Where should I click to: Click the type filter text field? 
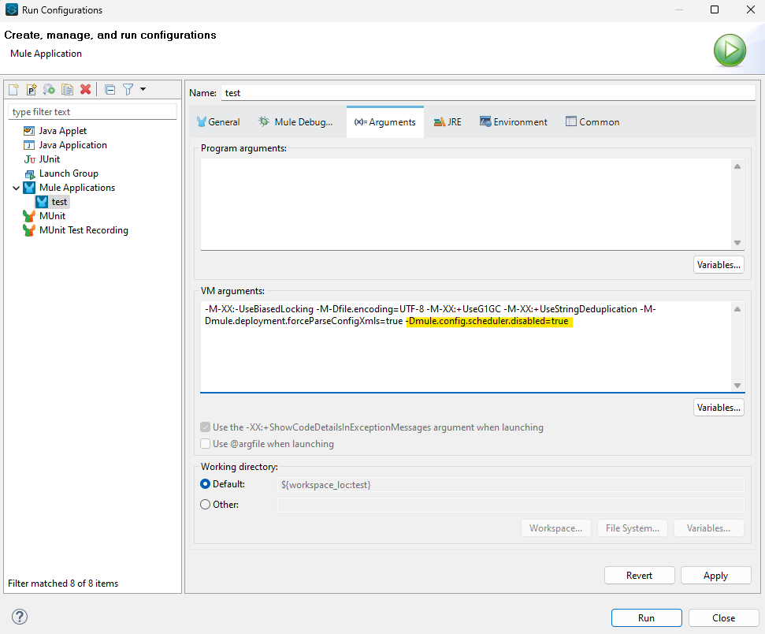coord(92,112)
